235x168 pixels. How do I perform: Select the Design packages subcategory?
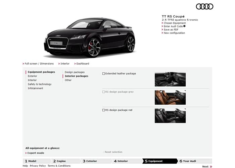pyautogui.click(x=75, y=72)
